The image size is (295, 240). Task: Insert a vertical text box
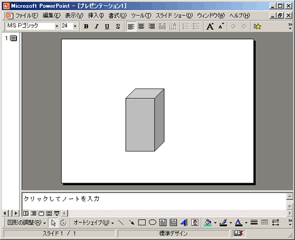(173, 222)
